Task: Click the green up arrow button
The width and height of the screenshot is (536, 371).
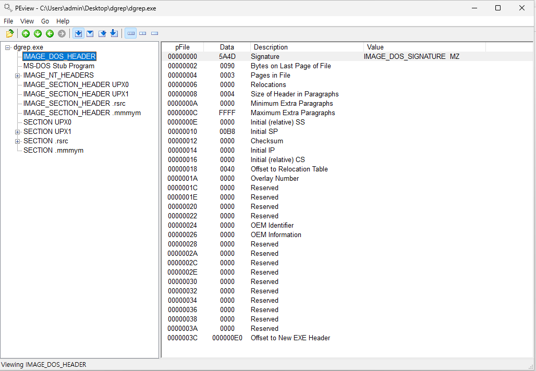Action: (26, 33)
